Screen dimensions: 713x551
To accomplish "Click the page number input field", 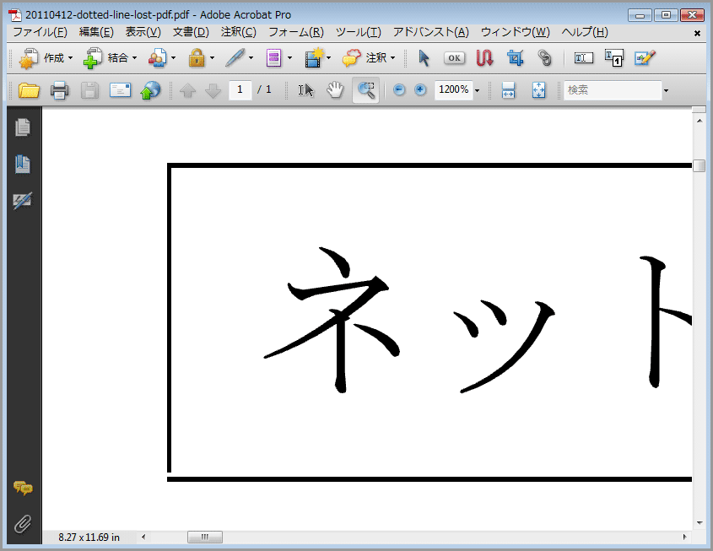I will pos(240,89).
